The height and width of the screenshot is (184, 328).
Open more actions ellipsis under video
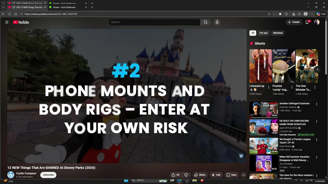(244, 175)
